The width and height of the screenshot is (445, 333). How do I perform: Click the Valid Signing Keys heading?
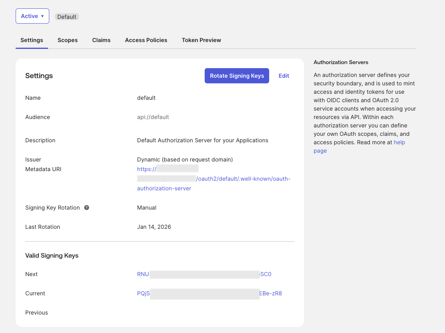click(52, 256)
